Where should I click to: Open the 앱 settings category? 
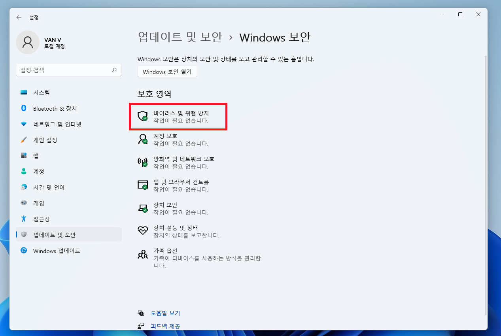click(69, 156)
